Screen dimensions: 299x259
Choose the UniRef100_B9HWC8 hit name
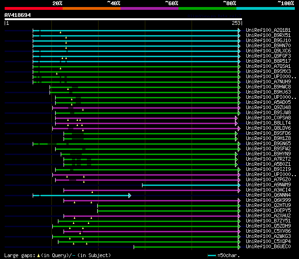[268, 87]
